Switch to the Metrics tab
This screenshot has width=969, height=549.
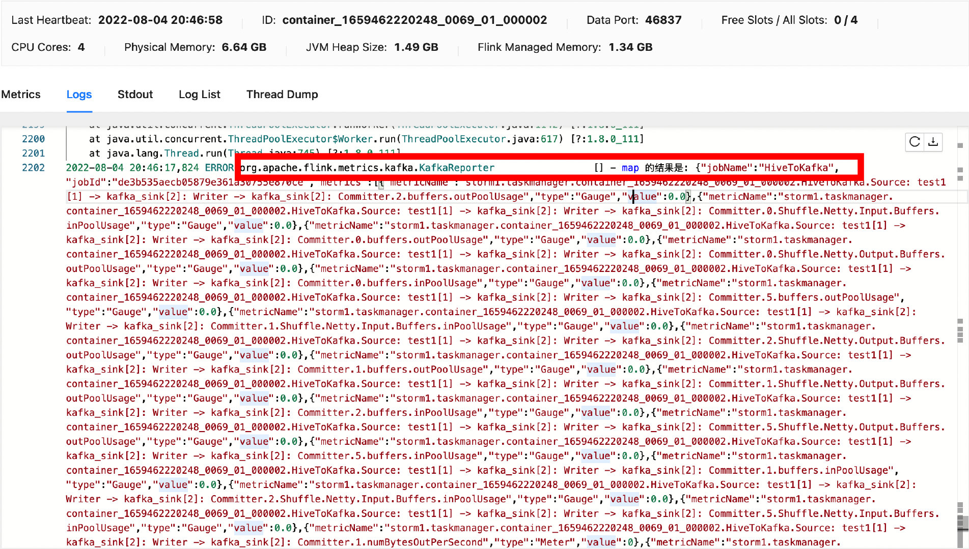coord(21,94)
